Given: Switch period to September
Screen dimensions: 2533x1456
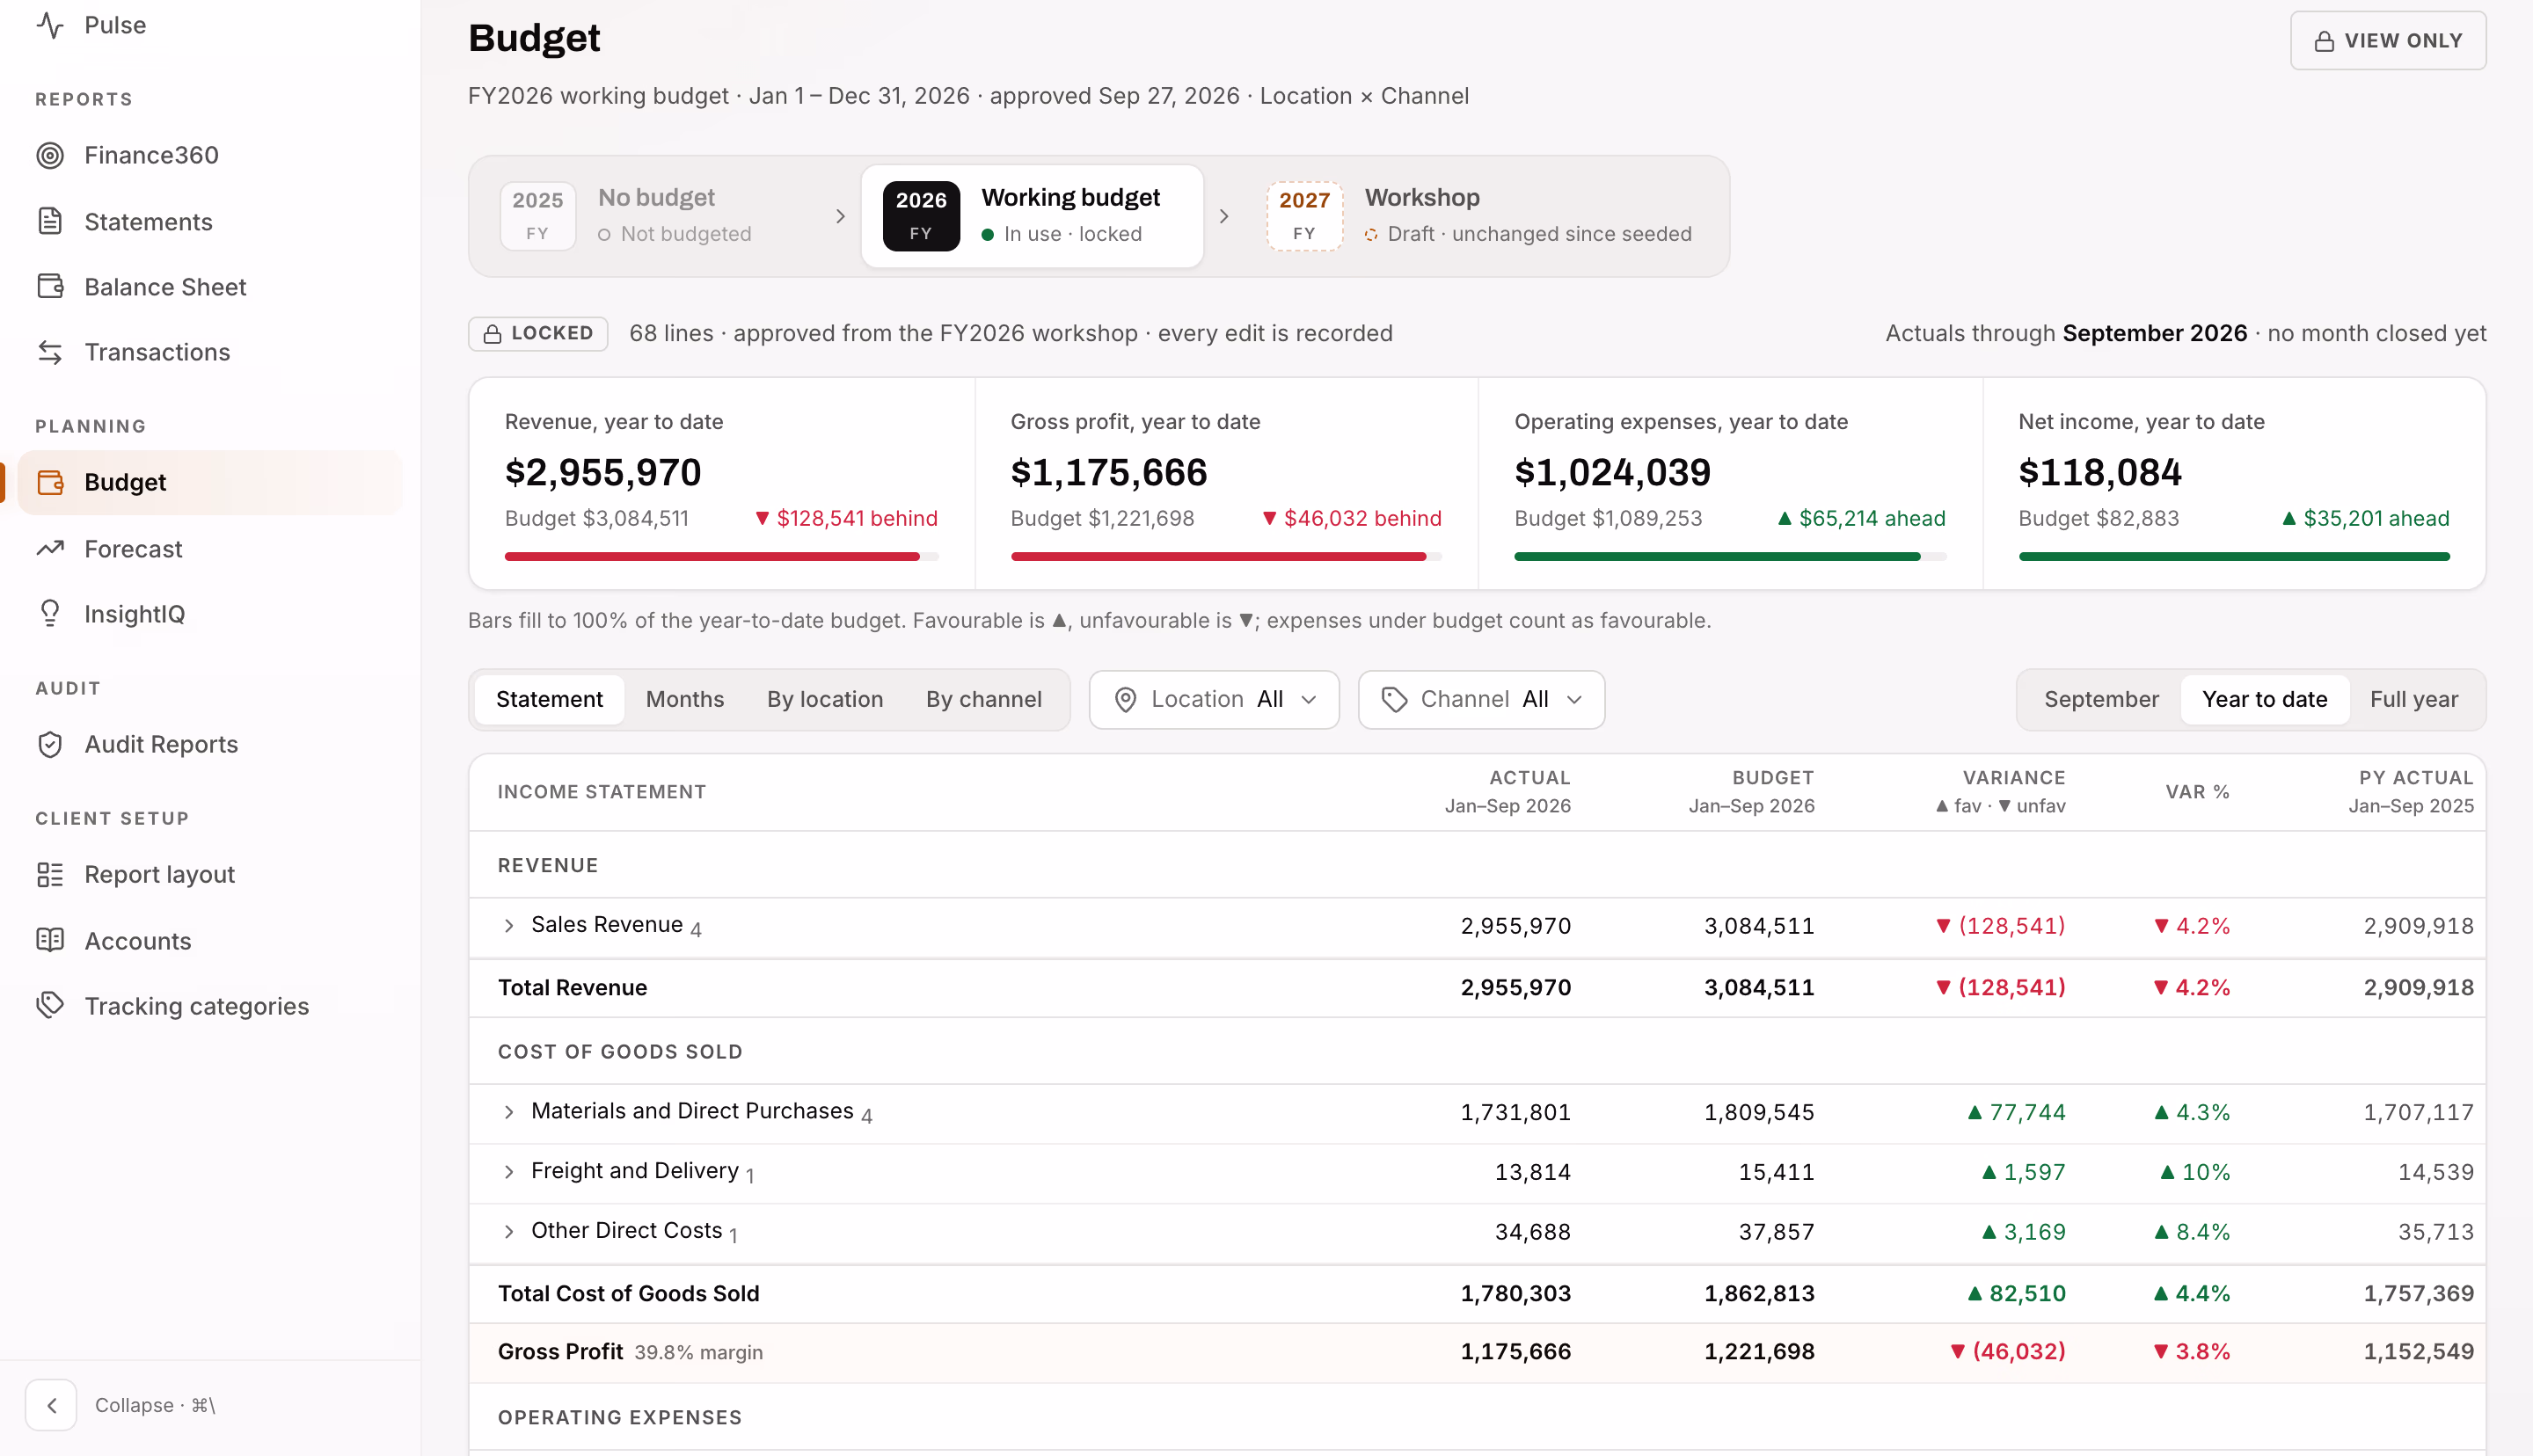Looking at the screenshot, I should pyautogui.click(x=2101, y=699).
